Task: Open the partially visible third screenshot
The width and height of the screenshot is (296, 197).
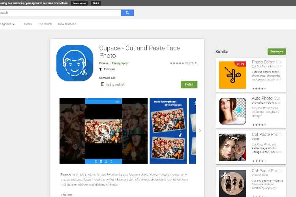Action: 192,131
